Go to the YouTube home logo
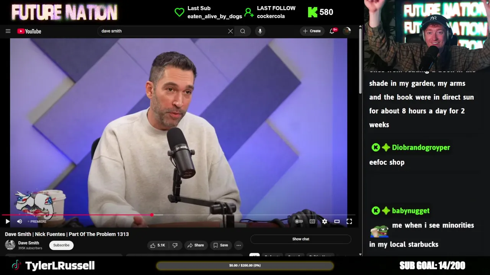Viewport: 490px width, 275px height. point(29,31)
